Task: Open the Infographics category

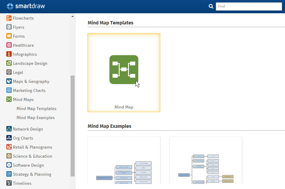Action: [25, 54]
